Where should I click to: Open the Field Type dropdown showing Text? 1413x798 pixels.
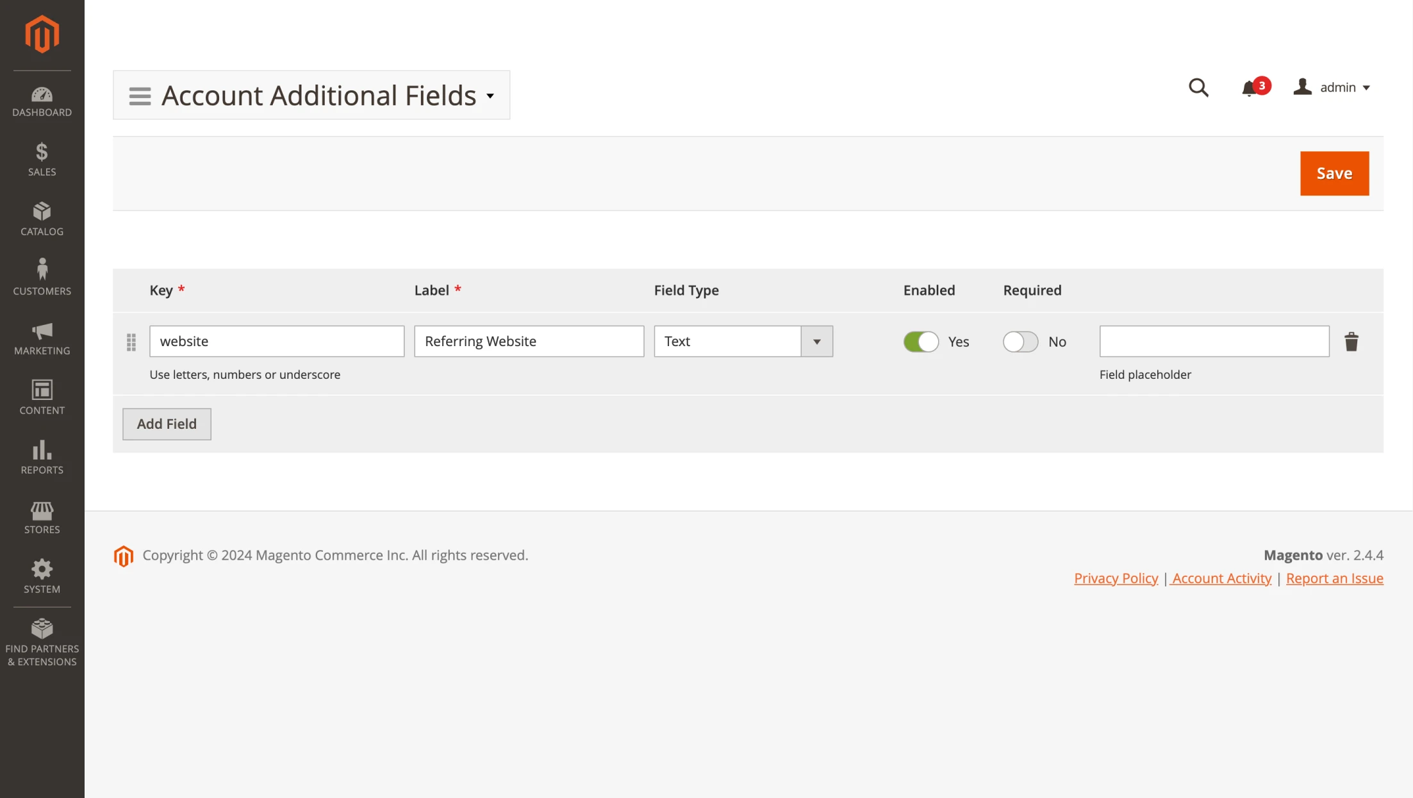point(743,342)
